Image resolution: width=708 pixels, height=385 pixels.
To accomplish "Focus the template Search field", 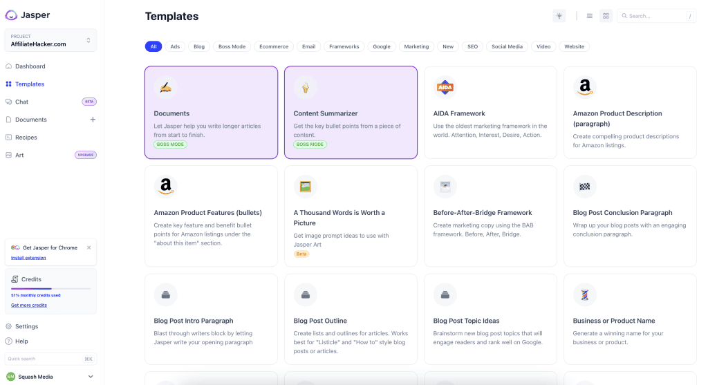I will pyautogui.click(x=656, y=16).
